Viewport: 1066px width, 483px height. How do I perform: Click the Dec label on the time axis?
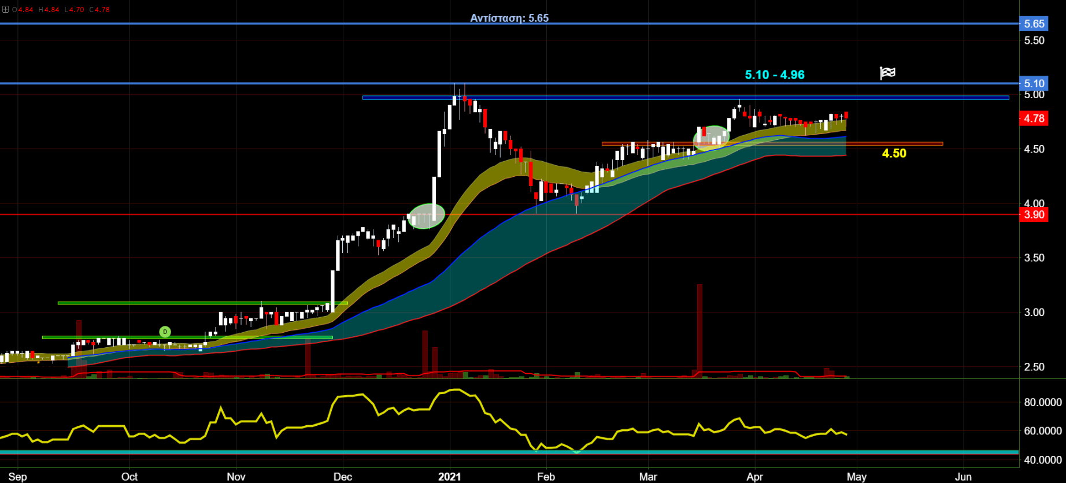(x=343, y=477)
